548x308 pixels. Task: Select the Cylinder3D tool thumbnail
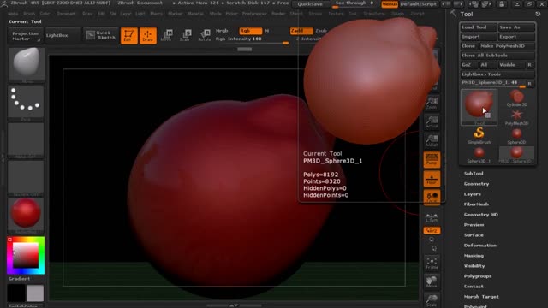point(516,98)
